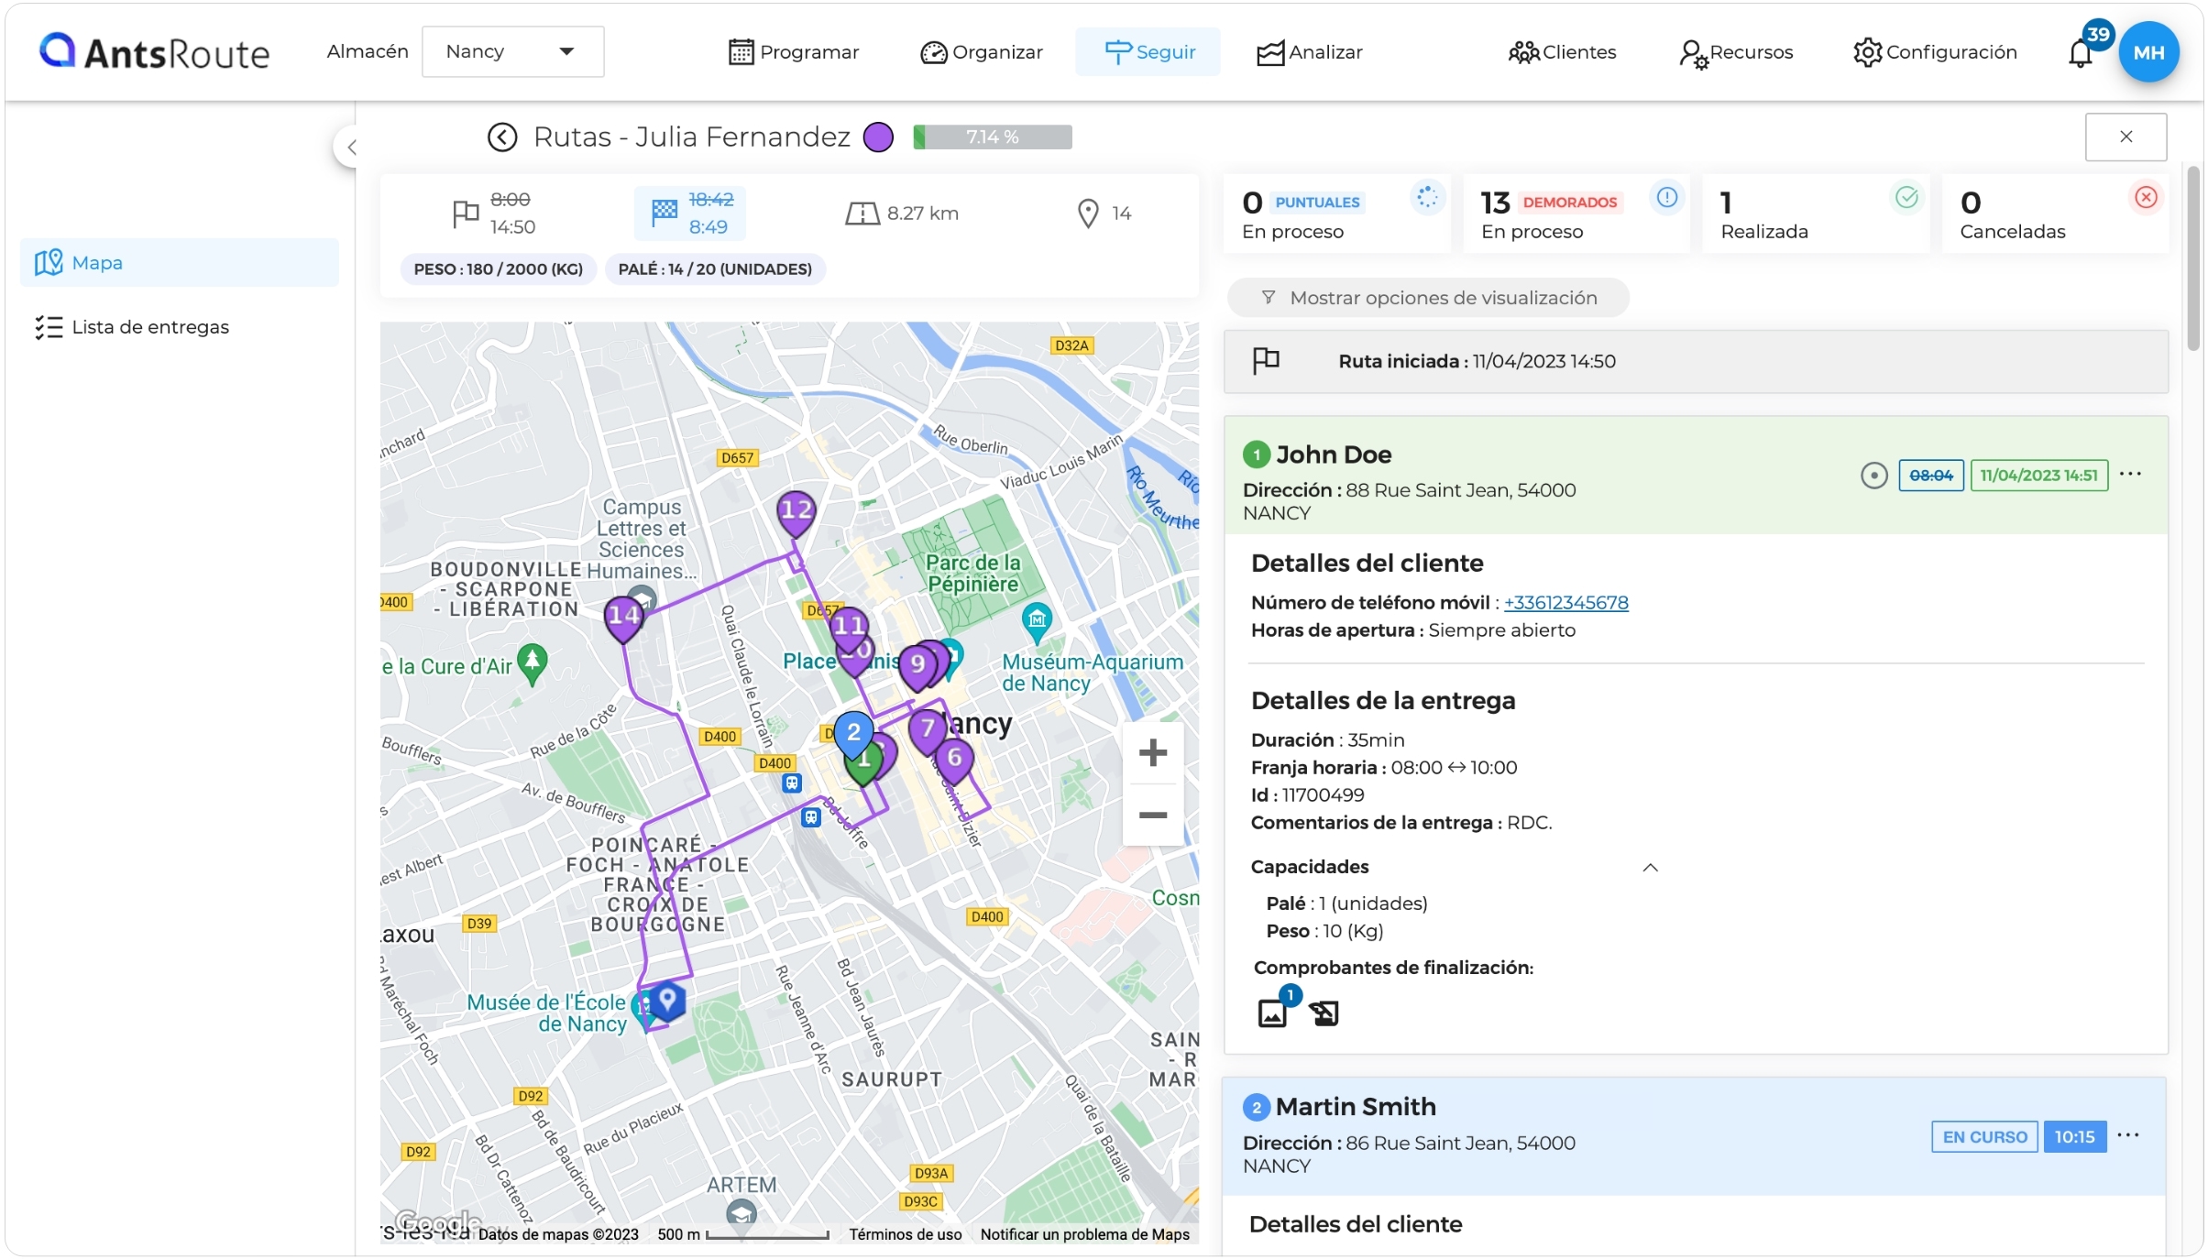Click the EN CURSO status badge
This screenshot has width=2208, height=1259.
pyautogui.click(x=1984, y=1137)
